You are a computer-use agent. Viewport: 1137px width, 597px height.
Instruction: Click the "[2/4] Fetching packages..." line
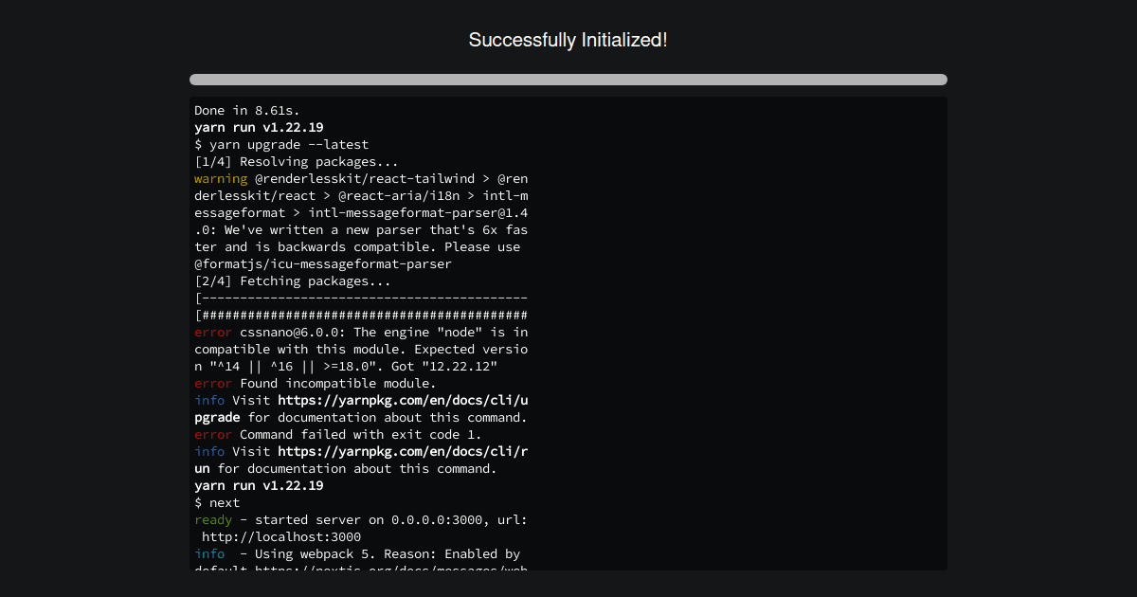click(x=293, y=280)
